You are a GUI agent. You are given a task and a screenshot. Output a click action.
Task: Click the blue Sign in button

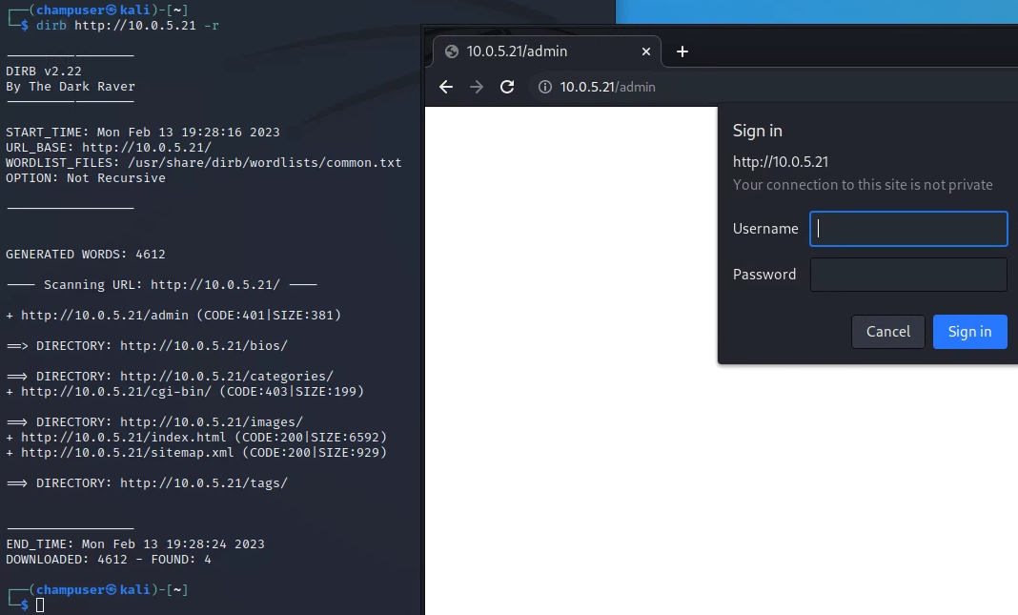[969, 332]
